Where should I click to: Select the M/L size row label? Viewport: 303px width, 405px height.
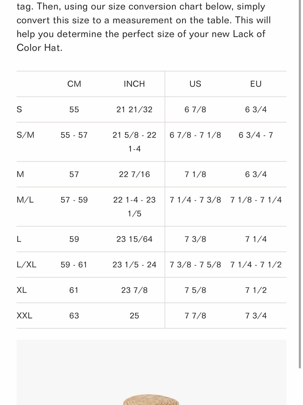25,200
